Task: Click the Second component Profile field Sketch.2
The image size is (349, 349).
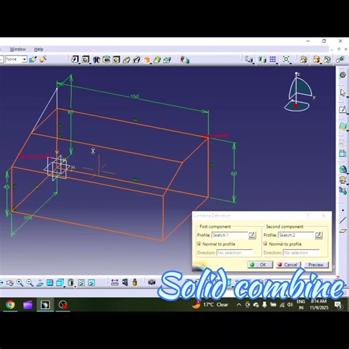Action: click(296, 235)
